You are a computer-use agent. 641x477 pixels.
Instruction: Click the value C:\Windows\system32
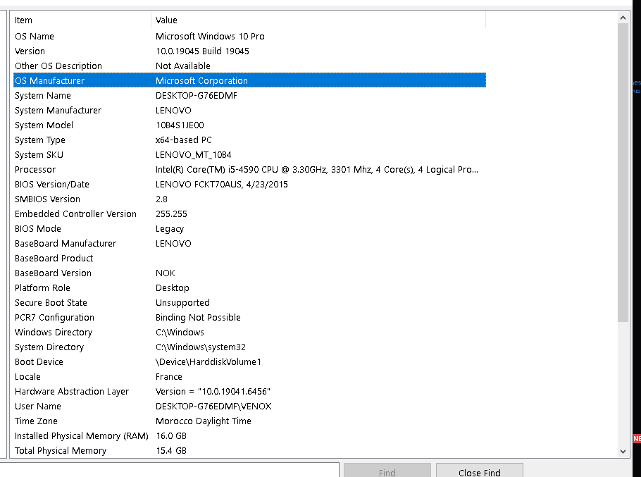tap(201, 347)
